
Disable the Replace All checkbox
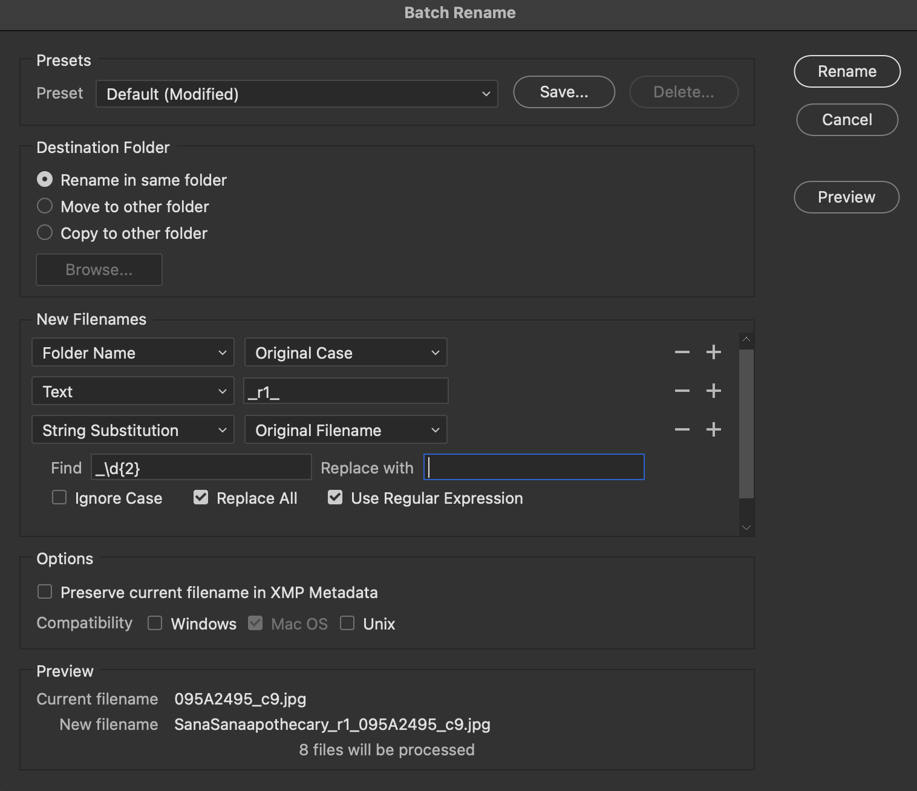pos(200,497)
